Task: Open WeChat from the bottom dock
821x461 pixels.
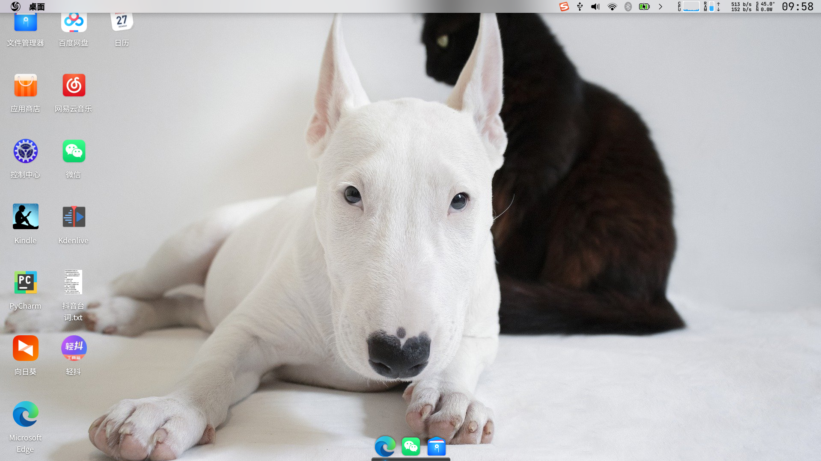Action: click(410, 447)
